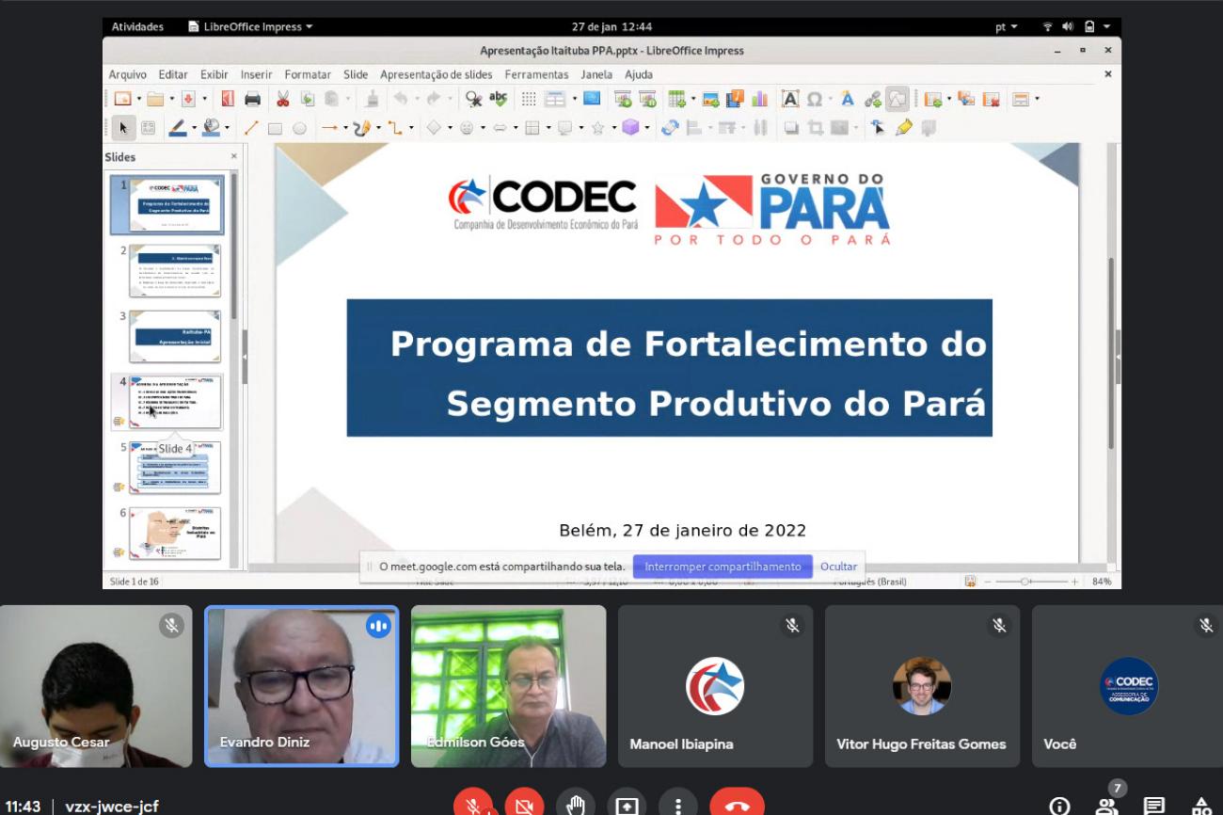Click Interromper compartilhamento button
Image resolution: width=1223 pixels, height=815 pixels.
(723, 567)
